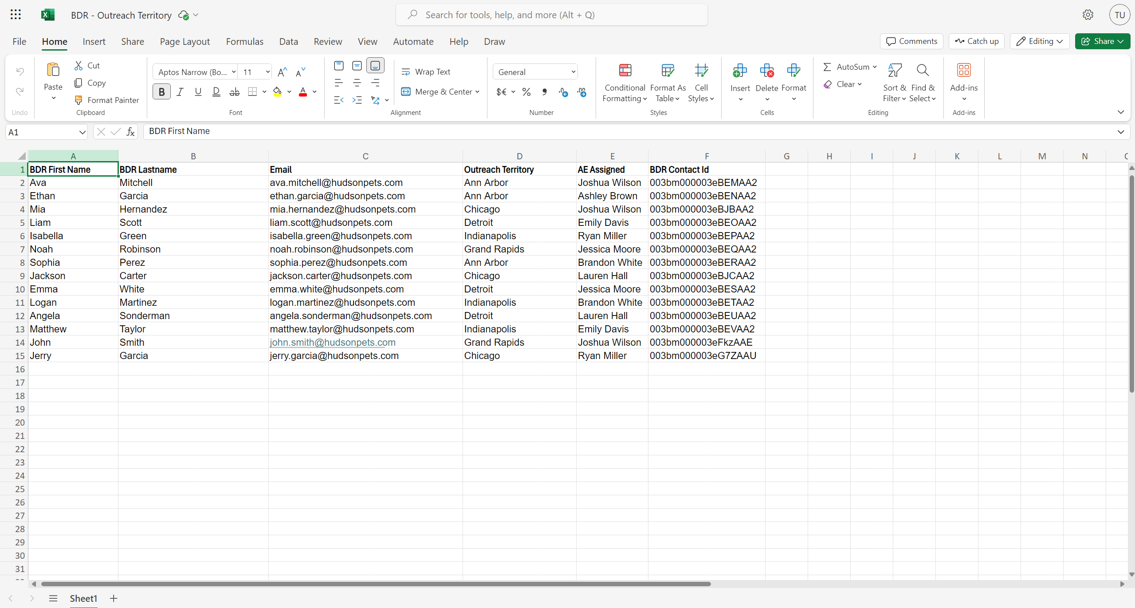The width and height of the screenshot is (1135, 608).
Task: Click the Increase Decimal icon
Action: point(563,92)
